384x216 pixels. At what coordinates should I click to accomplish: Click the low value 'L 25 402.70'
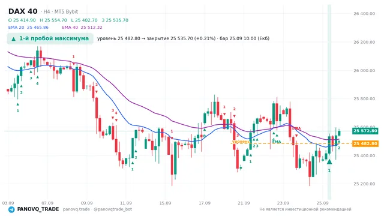tap(84, 20)
